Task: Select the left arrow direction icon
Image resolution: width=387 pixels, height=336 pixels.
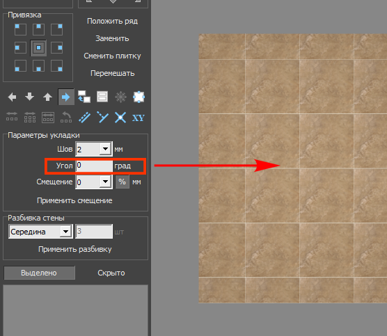Action: (x=12, y=97)
